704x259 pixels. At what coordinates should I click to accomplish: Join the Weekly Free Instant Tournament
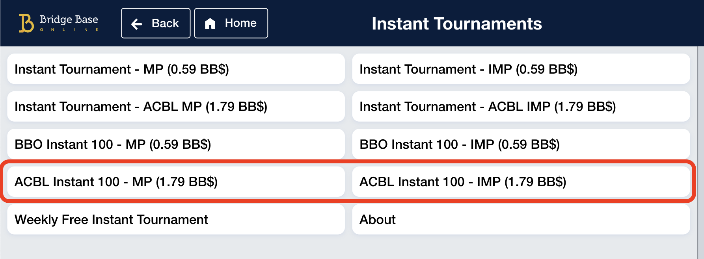(x=175, y=219)
